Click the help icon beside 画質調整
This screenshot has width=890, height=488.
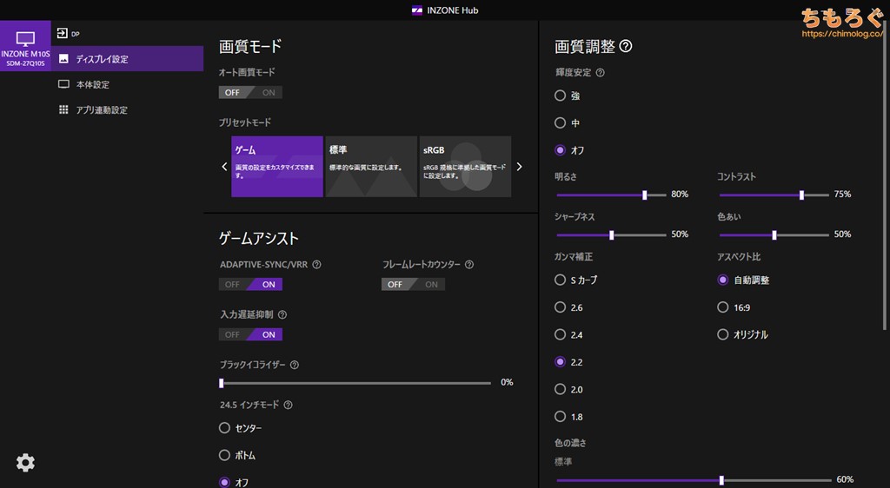click(x=626, y=46)
